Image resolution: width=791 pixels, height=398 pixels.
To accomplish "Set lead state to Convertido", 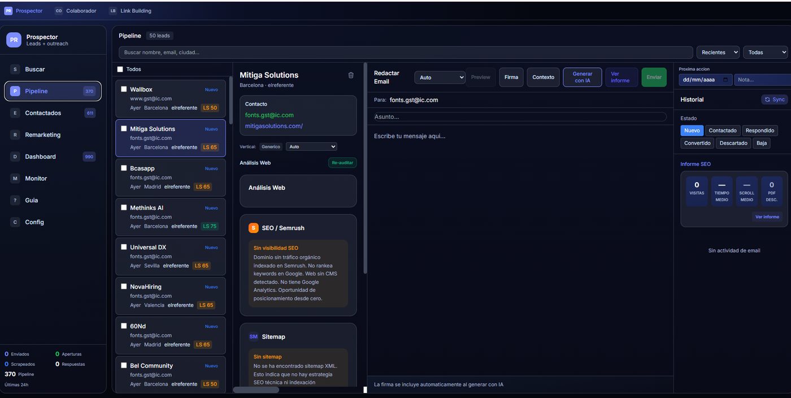I will coord(697,143).
